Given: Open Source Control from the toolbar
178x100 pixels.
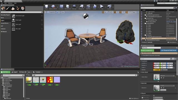Looking at the screenshot, I should pos(53,7).
